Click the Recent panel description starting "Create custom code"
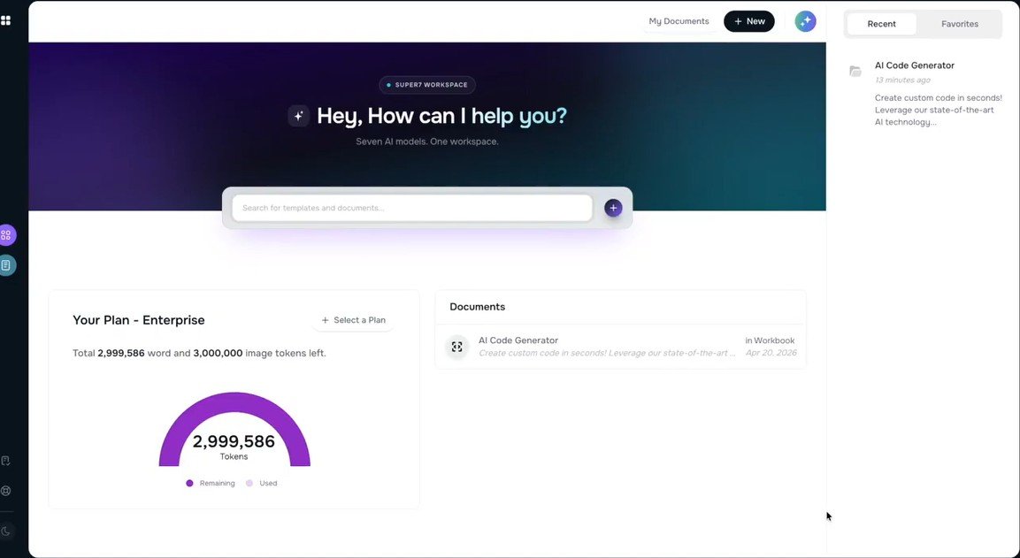 tap(938, 110)
